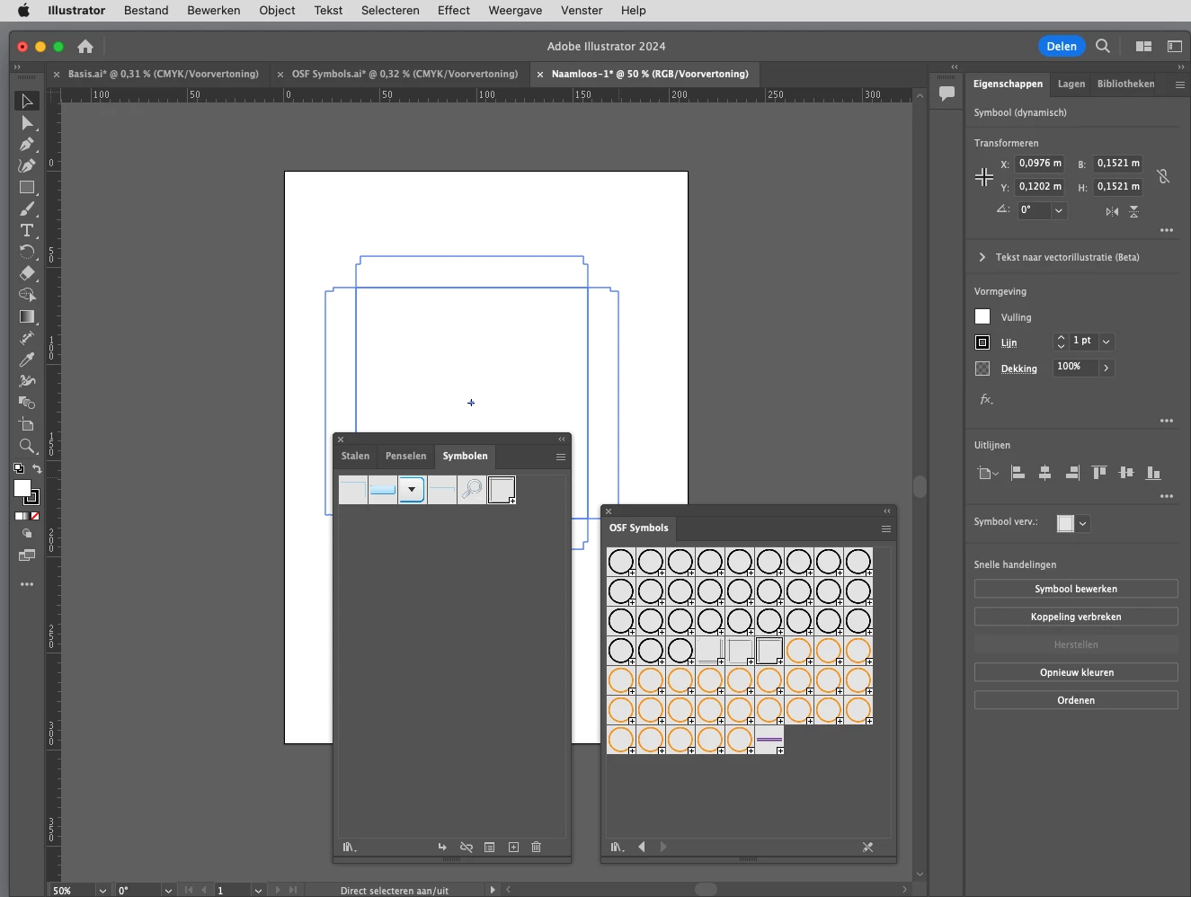Click the Vulling fill swatch
Screen dimensions: 1191x897
coord(982,316)
